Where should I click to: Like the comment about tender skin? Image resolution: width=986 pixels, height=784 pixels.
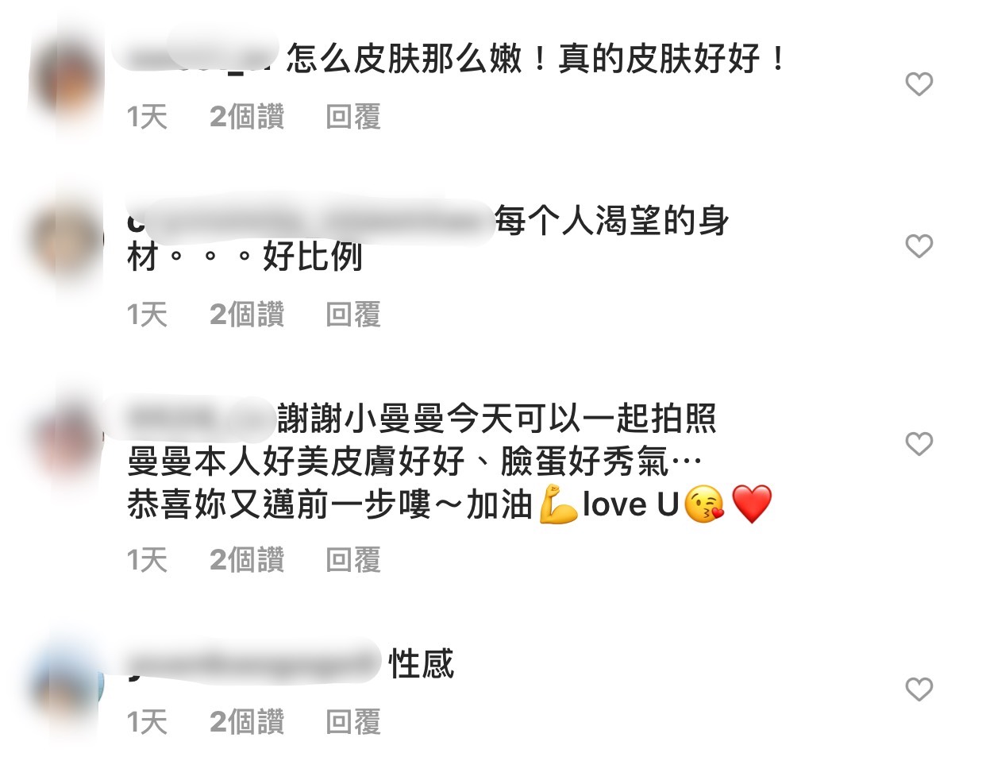(x=919, y=83)
